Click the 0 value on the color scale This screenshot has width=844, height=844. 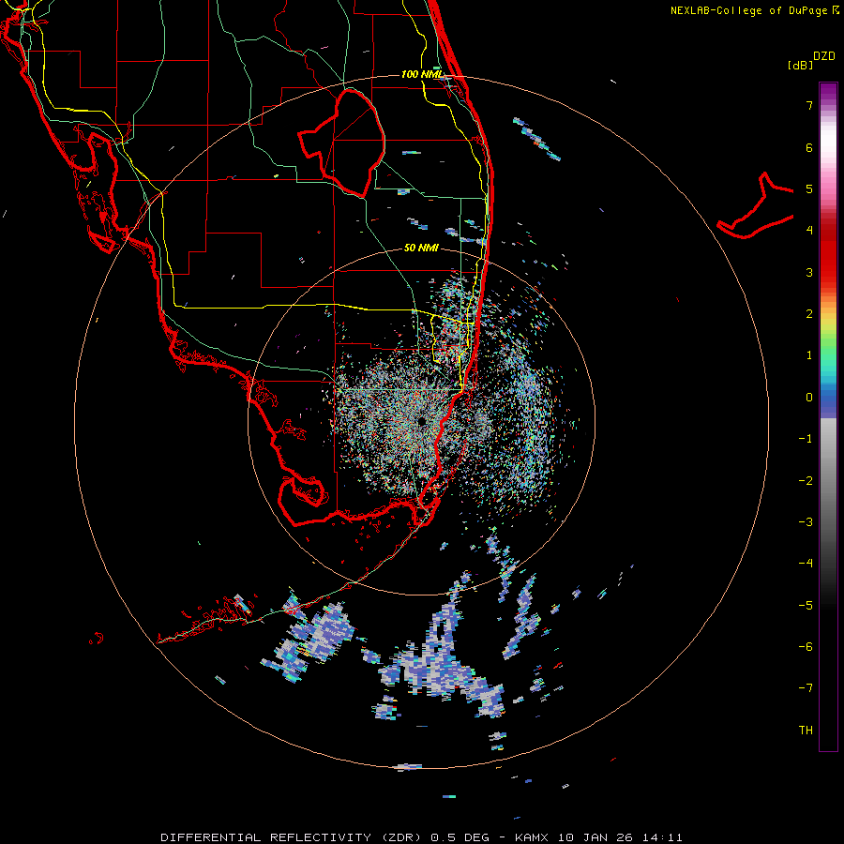pyautogui.click(x=809, y=398)
